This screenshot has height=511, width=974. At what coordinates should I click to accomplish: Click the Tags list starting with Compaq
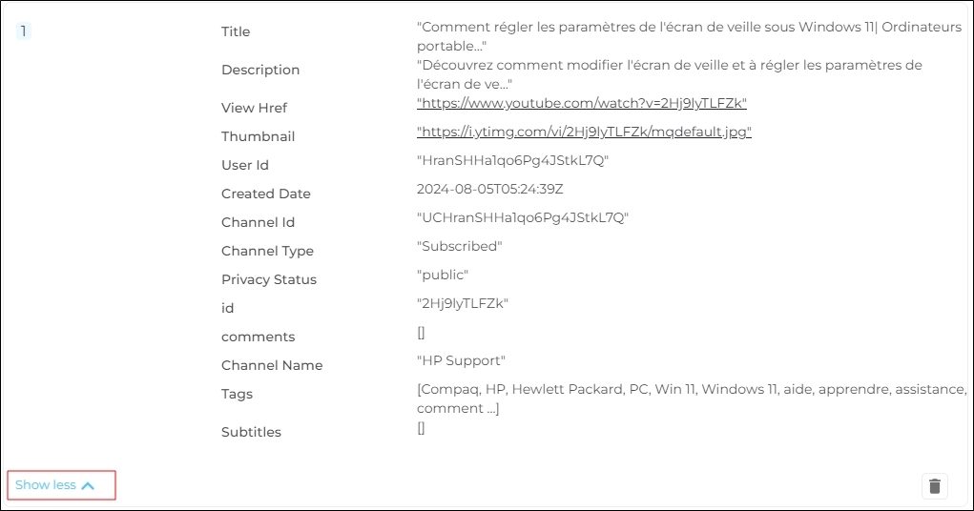tap(691, 399)
